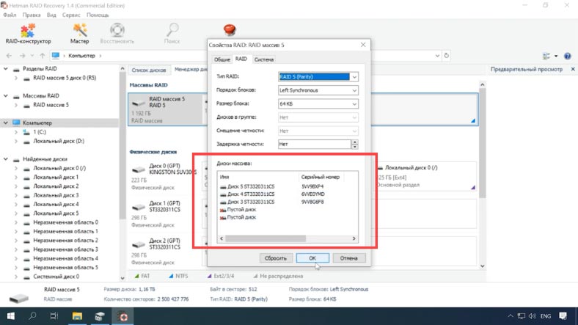Open the taskbar search
578x325 pixels.
click(x=32, y=316)
